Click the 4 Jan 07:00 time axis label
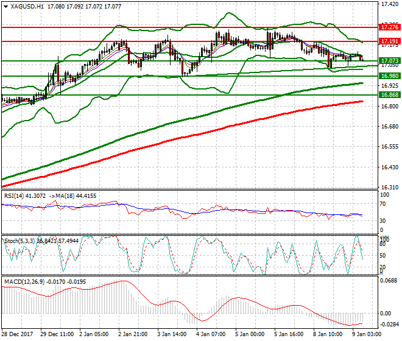The width and height of the screenshot is (402, 341). coord(211,334)
